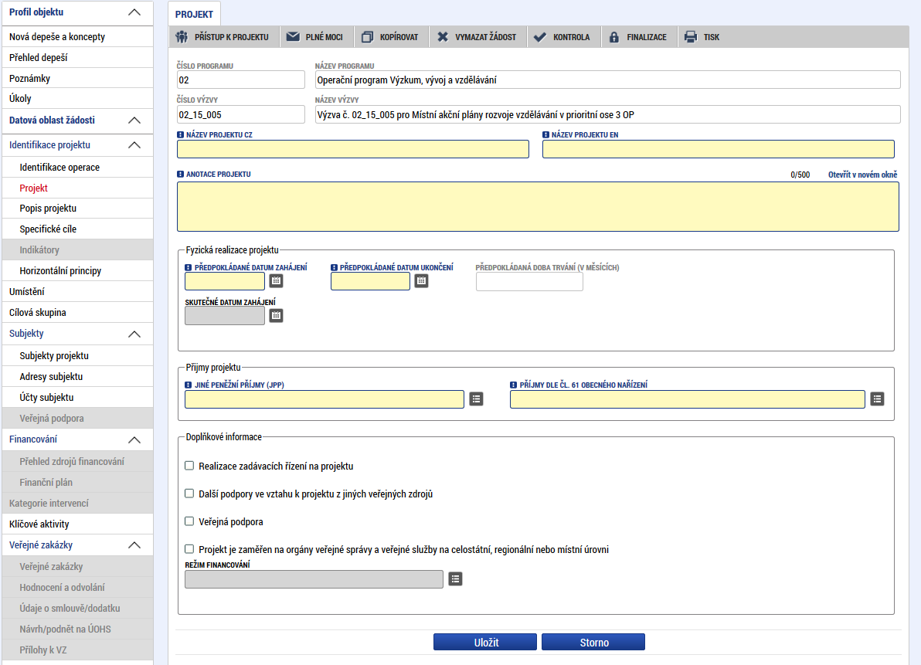This screenshot has height=665, width=921.
Task: Open Umístění in sidebar
Action: pyautogui.click(x=77, y=292)
